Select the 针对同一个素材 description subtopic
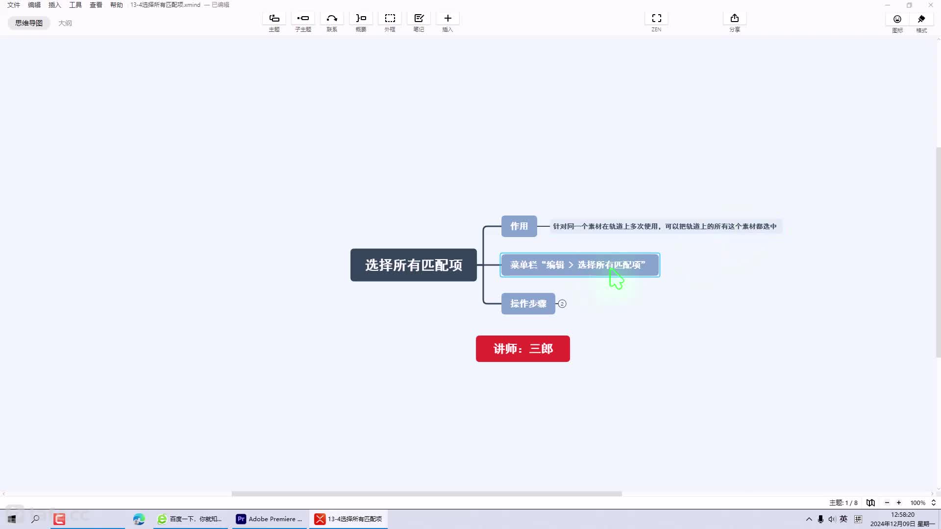The image size is (941, 529). coord(665,226)
